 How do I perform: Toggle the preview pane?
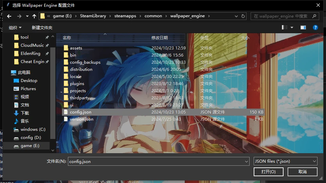[x=303, y=27]
